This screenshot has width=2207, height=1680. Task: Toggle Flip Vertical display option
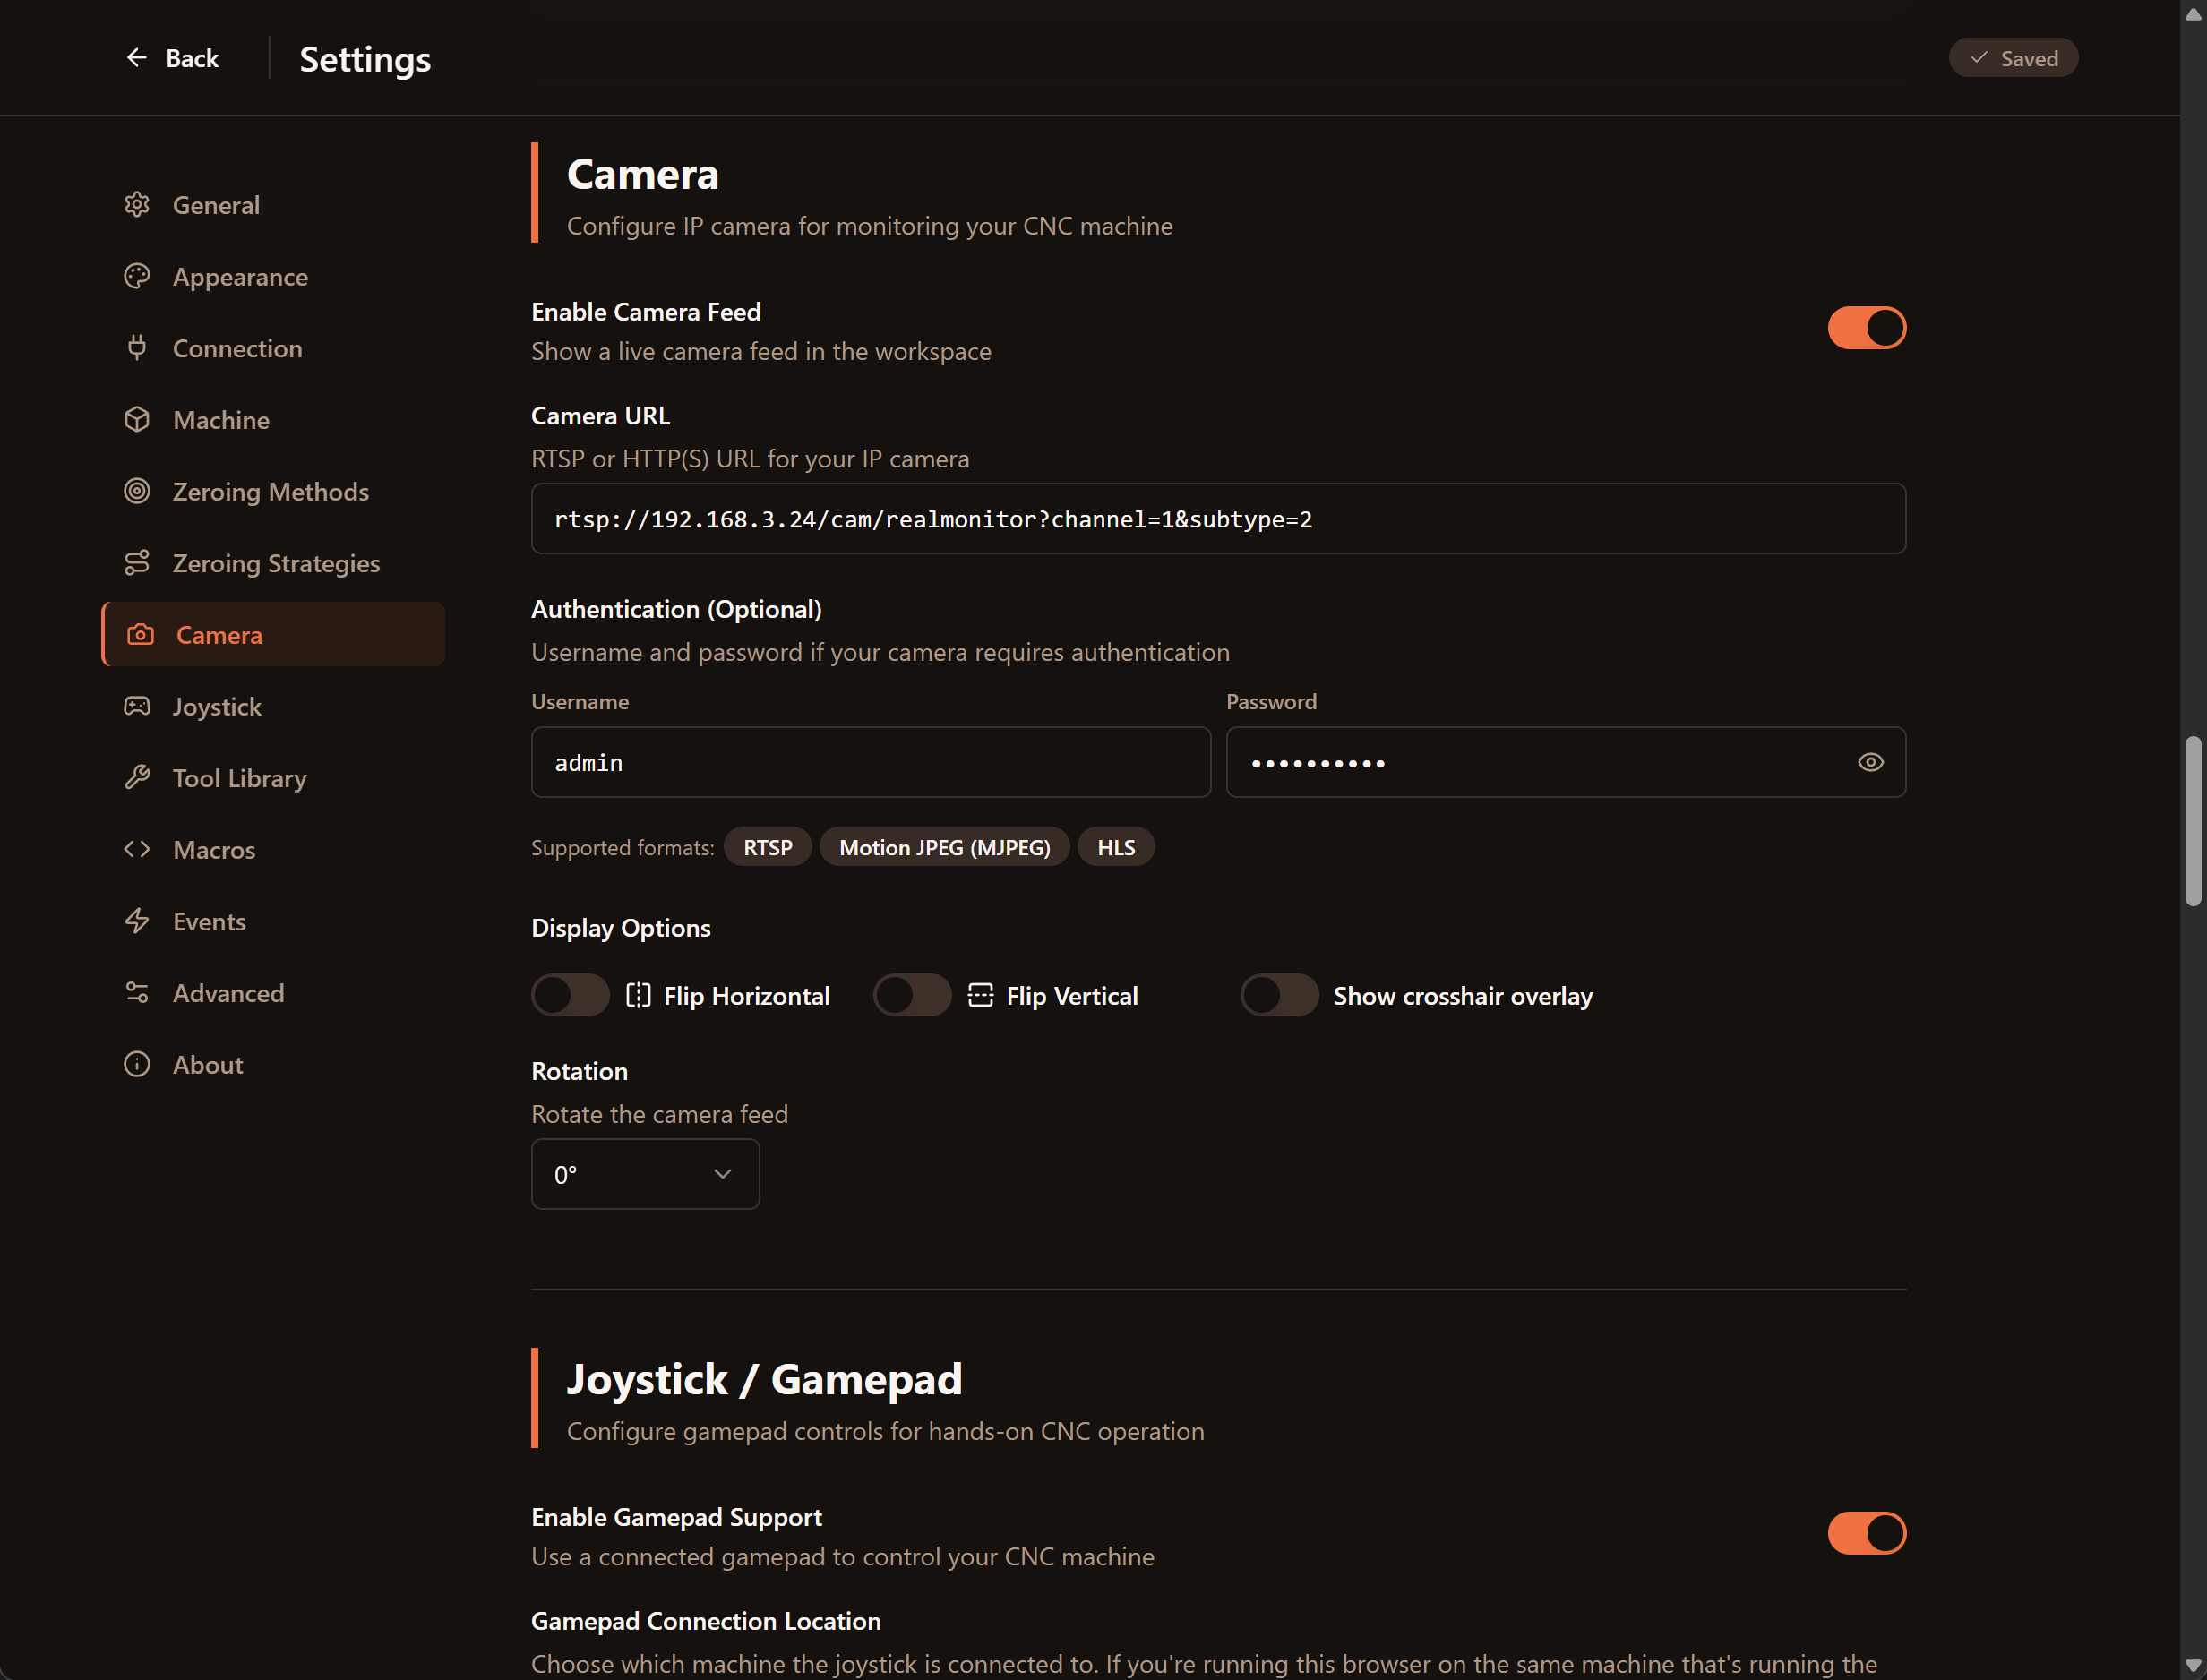coord(911,994)
